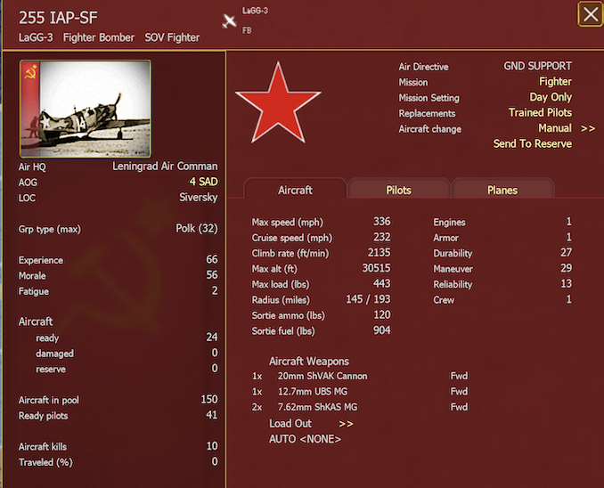Switch to the Aircraft tab
Viewport: 604px width, 488px height.
click(295, 190)
